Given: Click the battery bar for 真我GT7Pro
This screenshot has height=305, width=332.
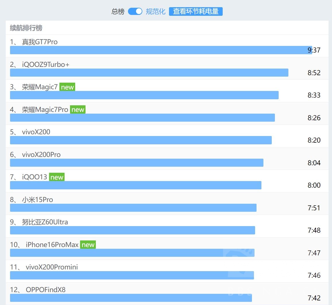Looking at the screenshot, I should (161, 50).
